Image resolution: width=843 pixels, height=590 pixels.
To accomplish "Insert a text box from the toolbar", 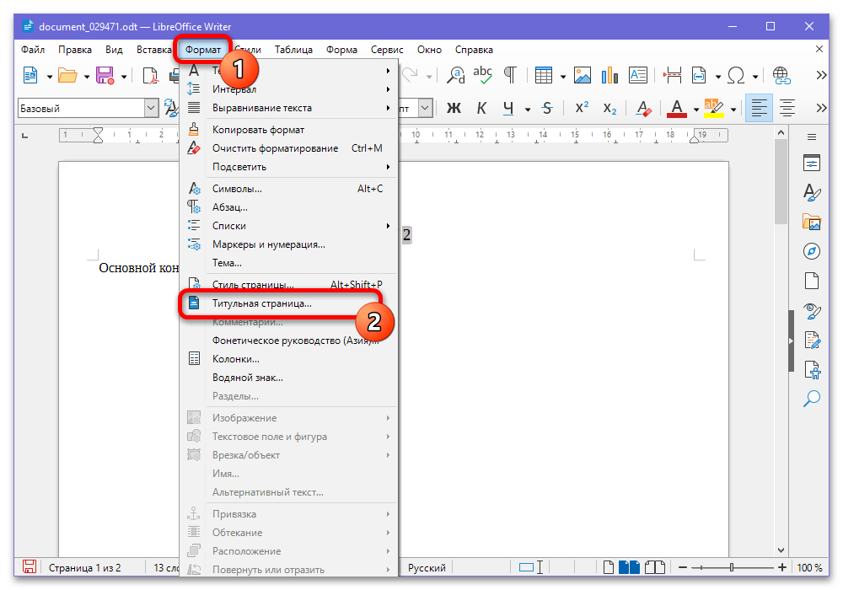I will [x=637, y=76].
